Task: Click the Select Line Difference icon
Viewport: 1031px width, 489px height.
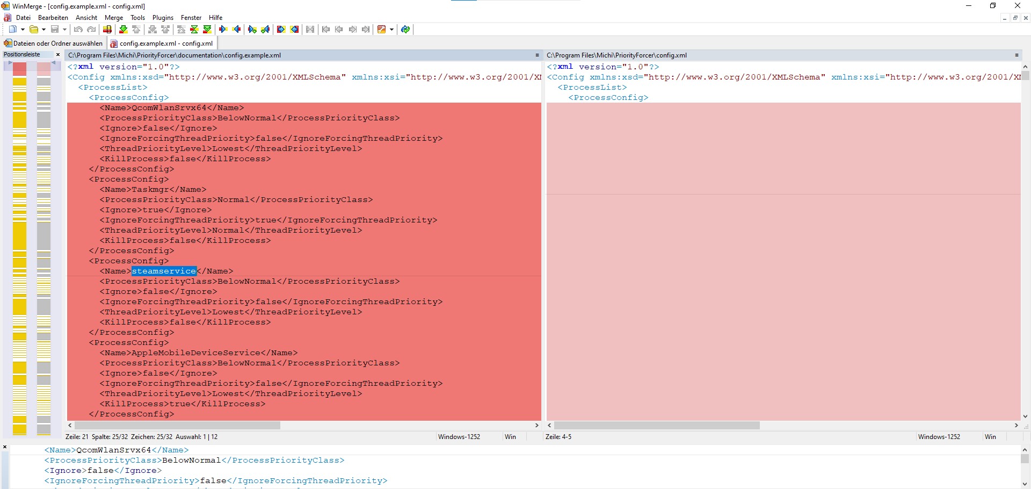Action: (x=107, y=30)
